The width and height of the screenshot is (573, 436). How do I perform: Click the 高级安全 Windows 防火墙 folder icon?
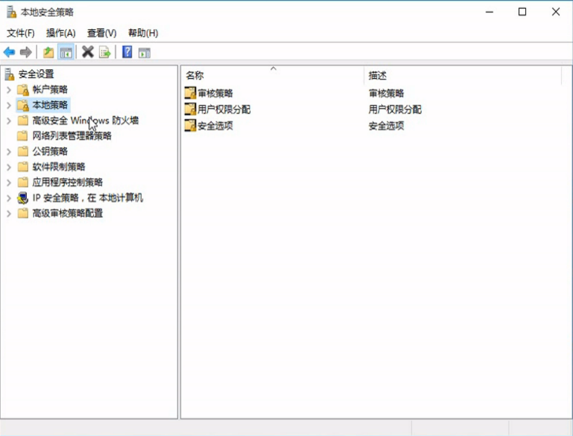(x=22, y=120)
